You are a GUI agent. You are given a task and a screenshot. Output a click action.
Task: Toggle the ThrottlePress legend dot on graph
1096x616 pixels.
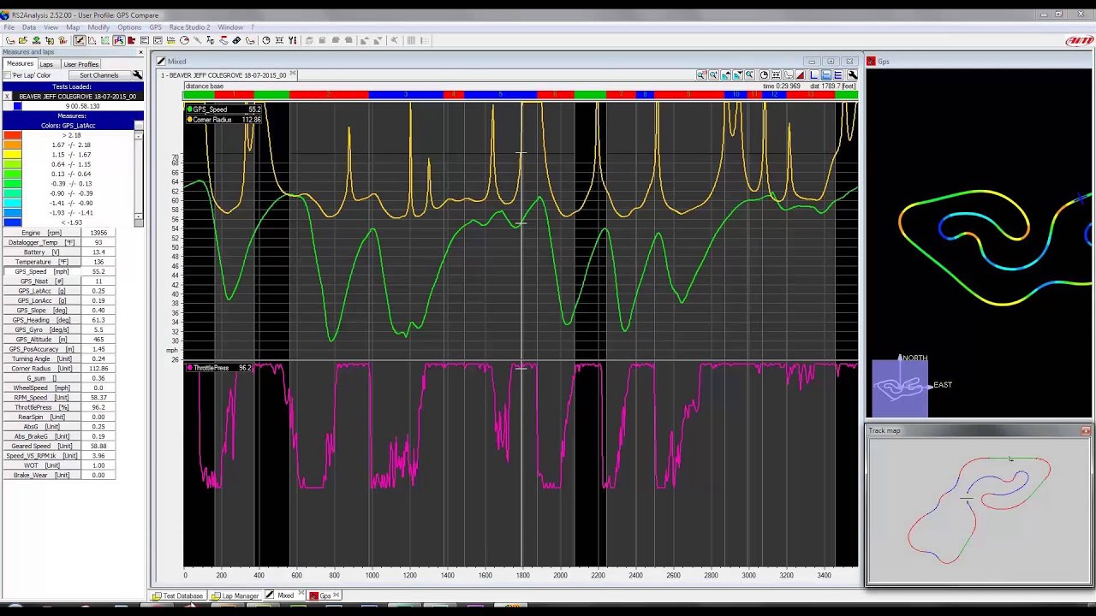(190, 368)
